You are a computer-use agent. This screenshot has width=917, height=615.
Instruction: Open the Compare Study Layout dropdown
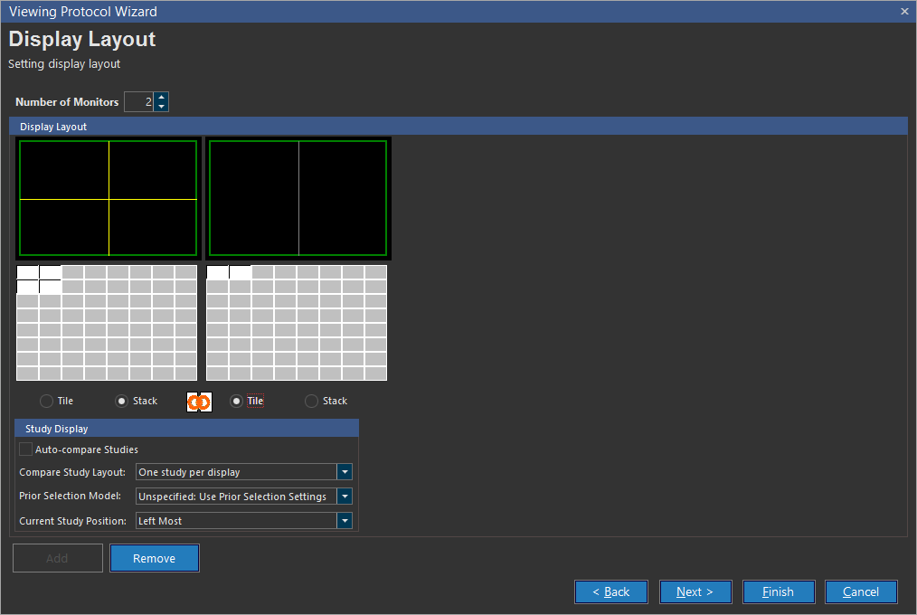pos(344,472)
